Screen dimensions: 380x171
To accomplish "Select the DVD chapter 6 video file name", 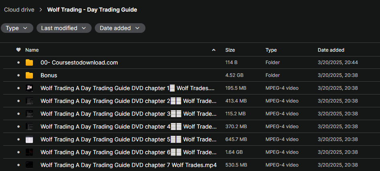I will point(129,152).
